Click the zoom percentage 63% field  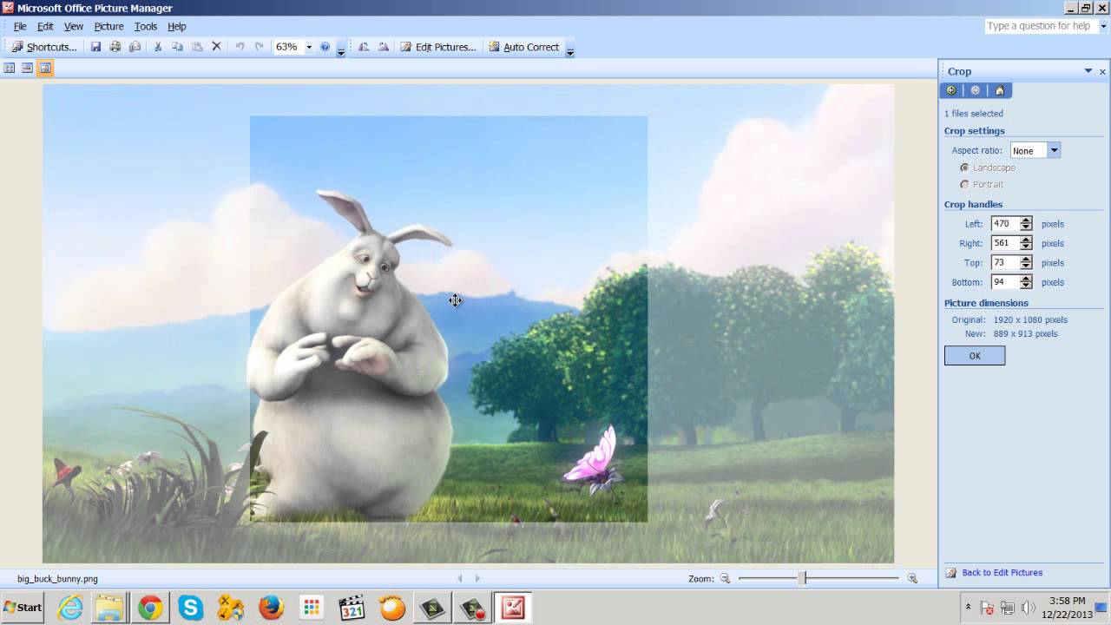coord(287,47)
